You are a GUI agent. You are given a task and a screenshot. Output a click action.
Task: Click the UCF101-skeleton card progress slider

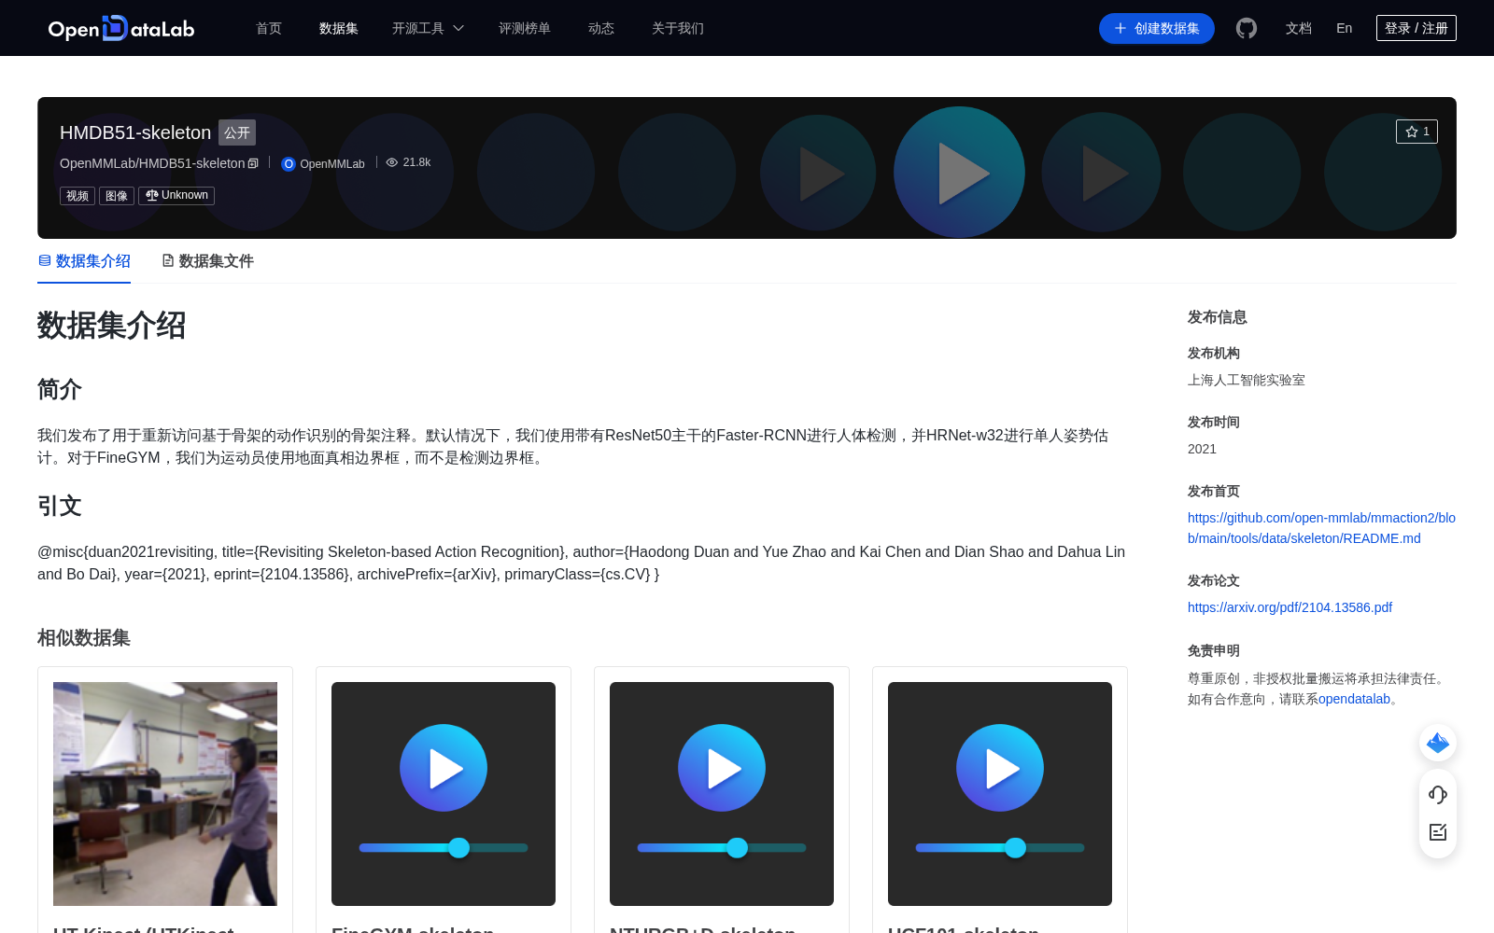(x=1000, y=847)
